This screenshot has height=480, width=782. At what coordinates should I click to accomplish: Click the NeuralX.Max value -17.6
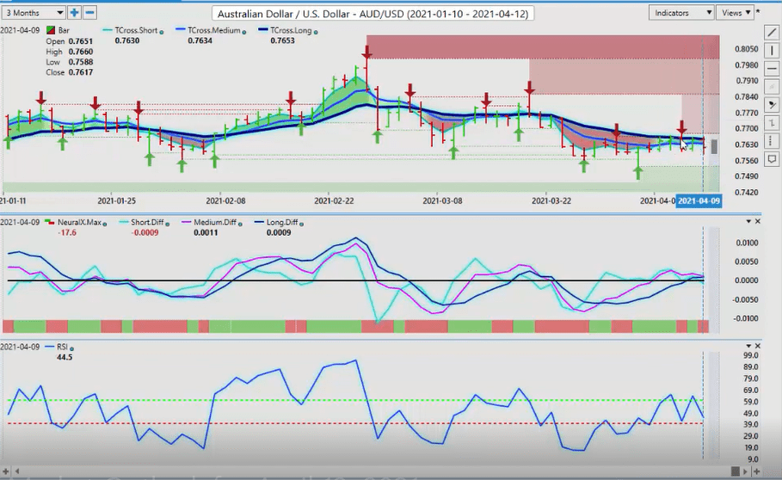[67, 233]
